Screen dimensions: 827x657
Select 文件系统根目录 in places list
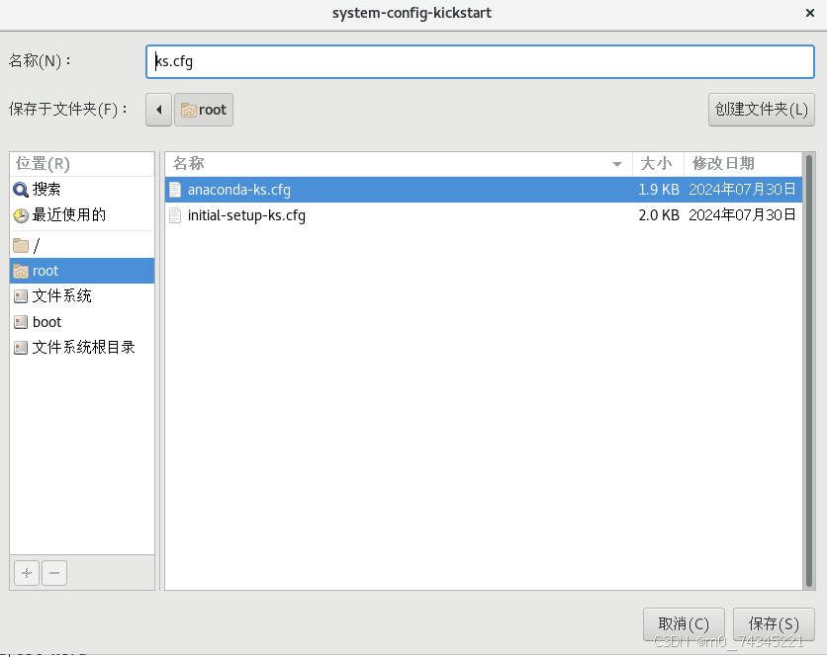click(82, 347)
